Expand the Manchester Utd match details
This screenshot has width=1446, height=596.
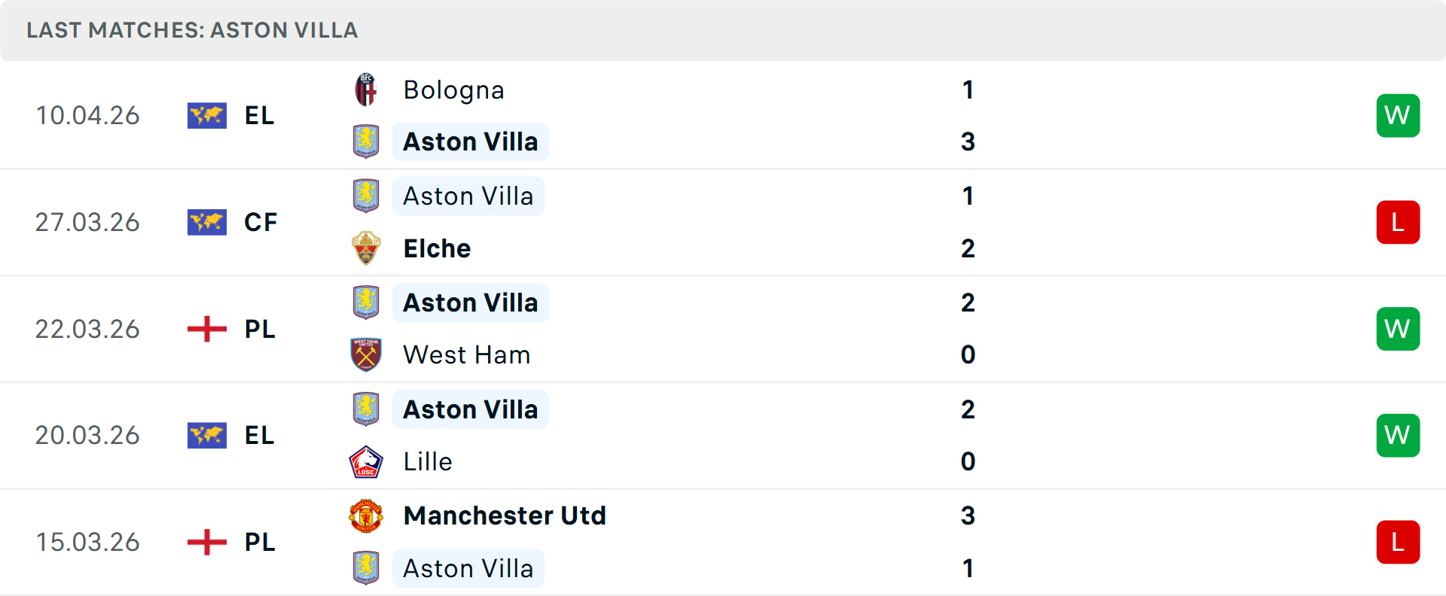pyautogui.click(x=723, y=542)
